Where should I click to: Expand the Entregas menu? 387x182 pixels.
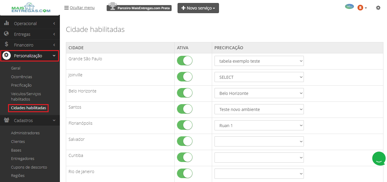30,34
